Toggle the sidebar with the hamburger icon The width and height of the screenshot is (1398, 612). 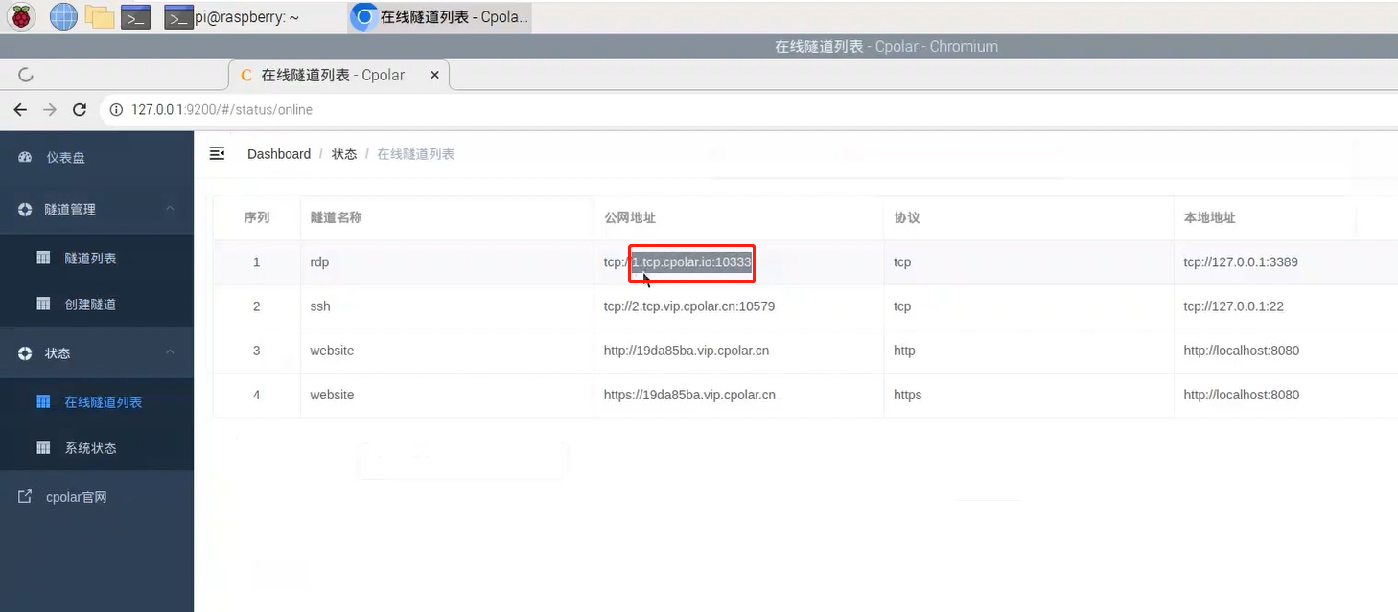[218, 153]
